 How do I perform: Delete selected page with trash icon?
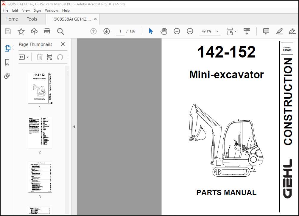pyautogui.click(x=40, y=57)
